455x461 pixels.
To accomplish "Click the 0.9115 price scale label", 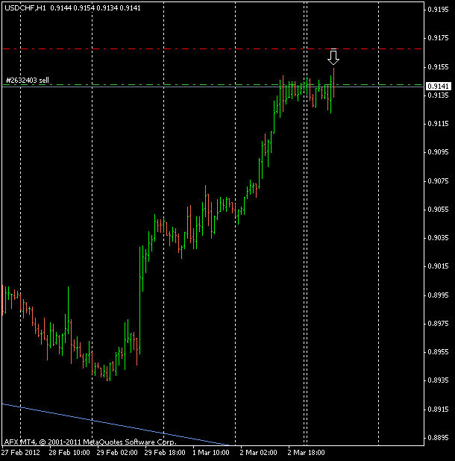I will tap(439, 124).
